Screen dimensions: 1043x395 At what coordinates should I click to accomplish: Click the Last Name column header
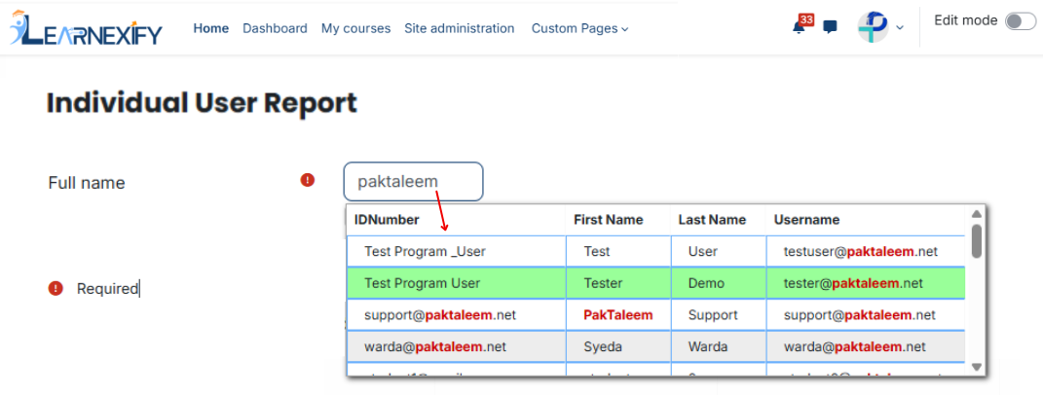[x=712, y=220]
